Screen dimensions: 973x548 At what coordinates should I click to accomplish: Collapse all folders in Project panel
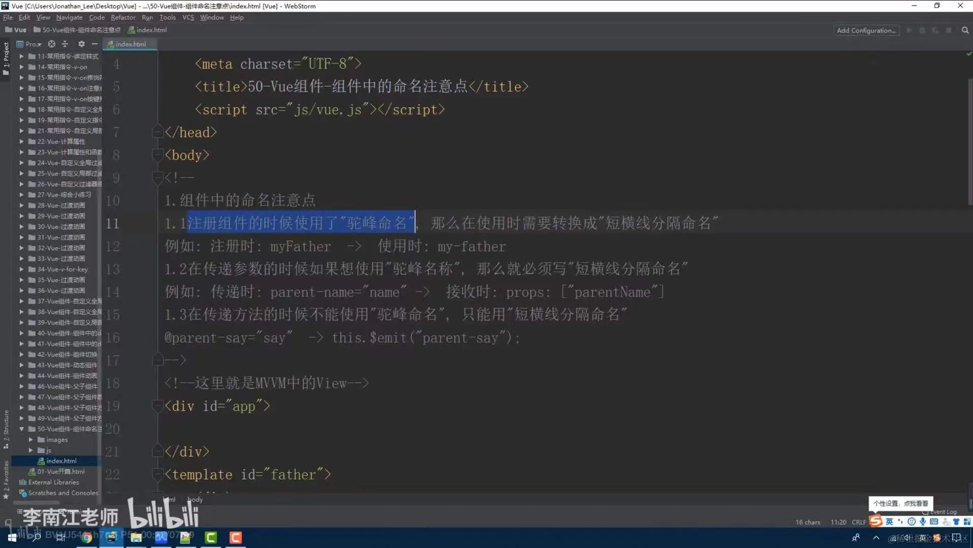(x=65, y=44)
